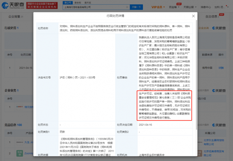Click the 处罚日期 column header in background table
This screenshot has height=161, width=233.
click(x=26, y=55)
